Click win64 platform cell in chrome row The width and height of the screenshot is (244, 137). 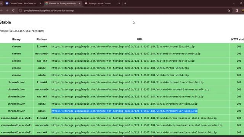(x=42, y=75)
